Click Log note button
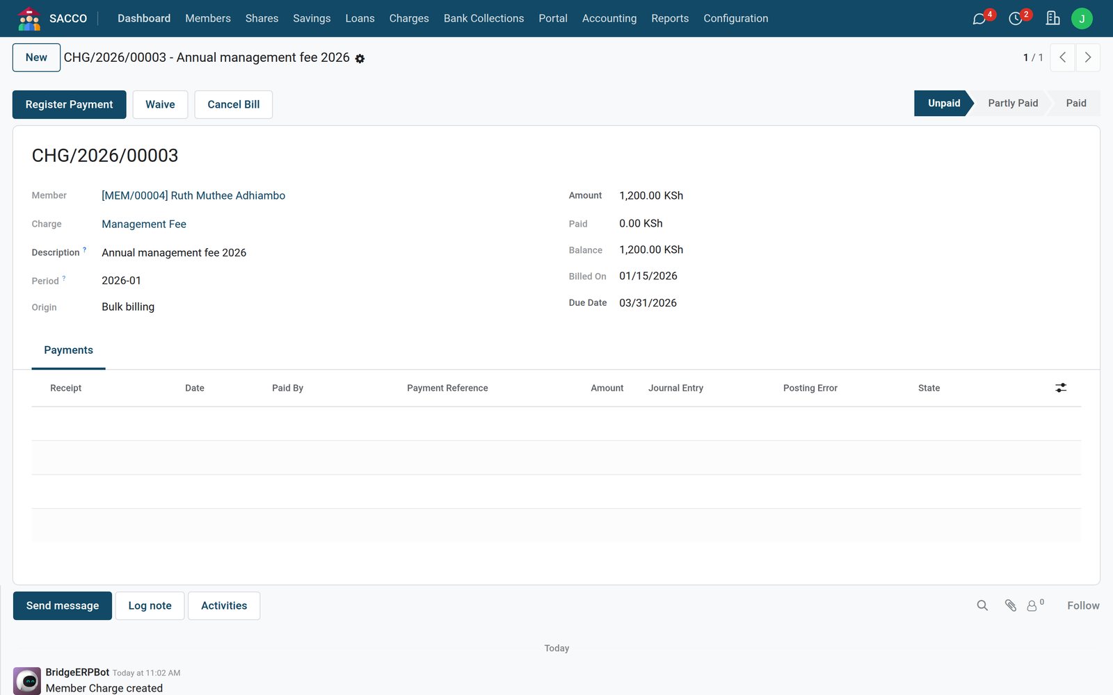This screenshot has width=1113, height=695. coord(150,606)
